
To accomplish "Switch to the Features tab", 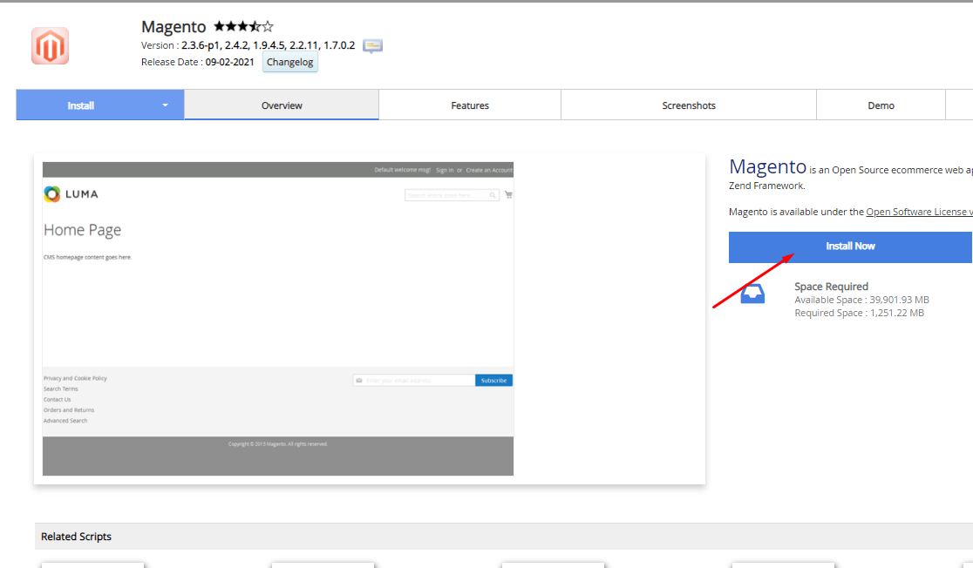I will click(x=470, y=105).
